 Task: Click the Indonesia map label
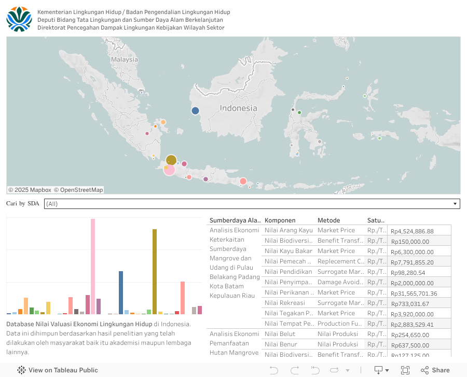(x=239, y=108)
